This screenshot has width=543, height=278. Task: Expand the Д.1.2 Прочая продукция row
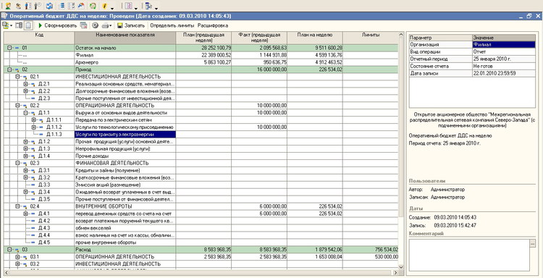click(x=25, y=142)
